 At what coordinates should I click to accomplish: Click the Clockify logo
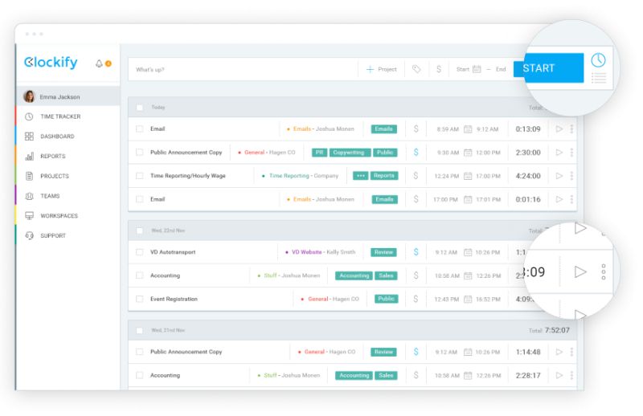point(51,63)
